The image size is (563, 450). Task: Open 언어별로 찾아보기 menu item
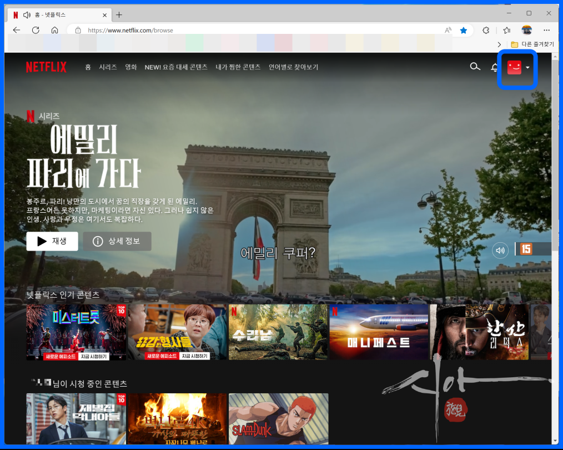tap(293, 67)
